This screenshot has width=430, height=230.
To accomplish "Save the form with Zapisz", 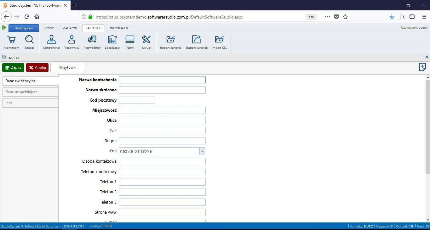I will (13, 67).
